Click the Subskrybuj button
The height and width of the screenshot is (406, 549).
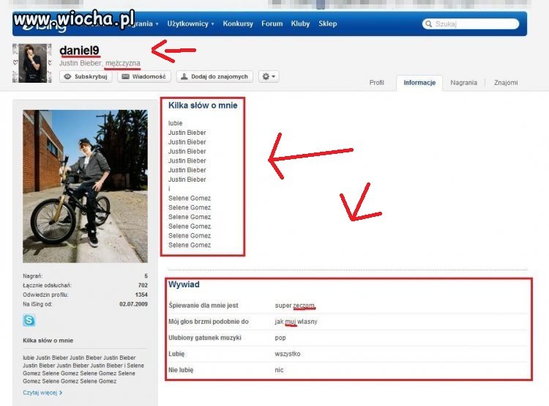coord(86,76)
